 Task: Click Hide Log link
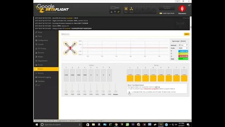click(x=186, y=18)
